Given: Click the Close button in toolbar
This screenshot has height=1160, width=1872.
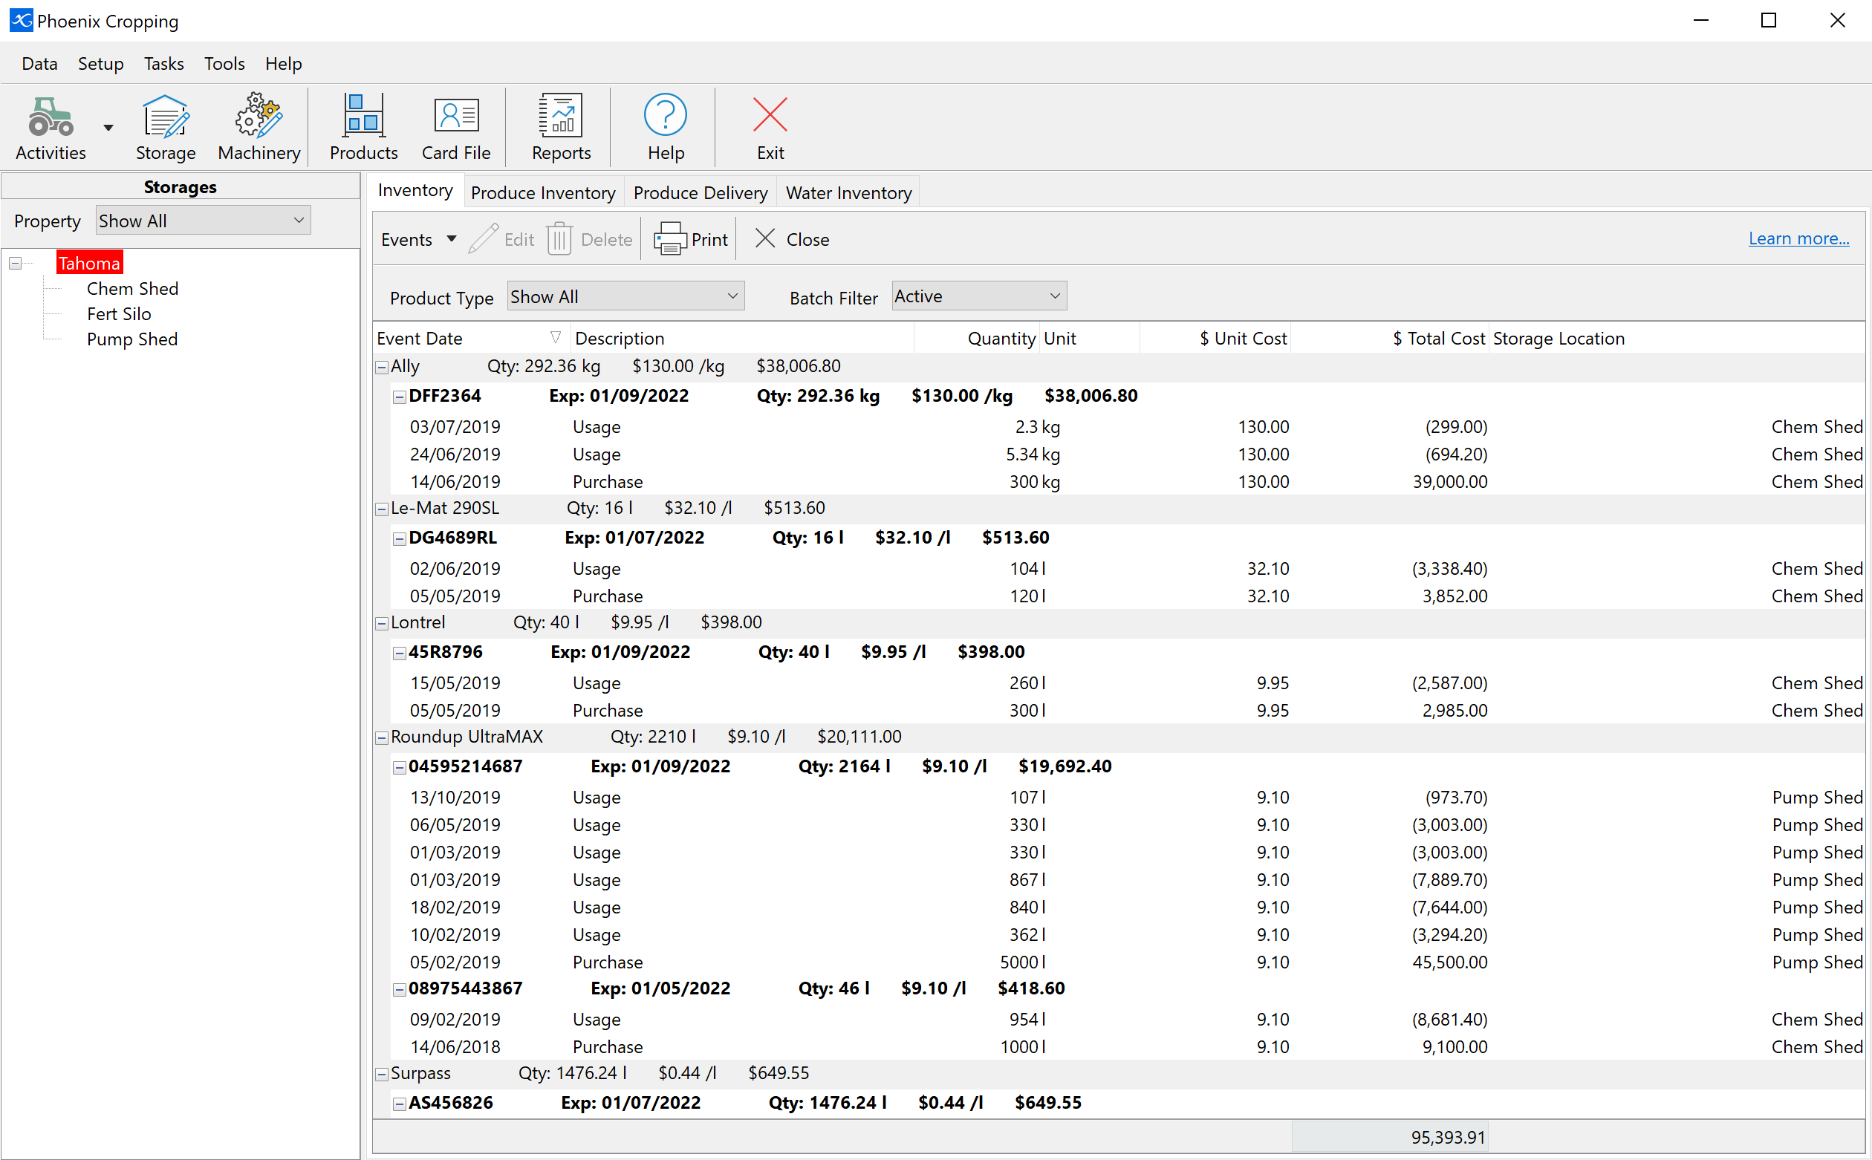Looking at the screenshot, I should [x=794, y=239].
